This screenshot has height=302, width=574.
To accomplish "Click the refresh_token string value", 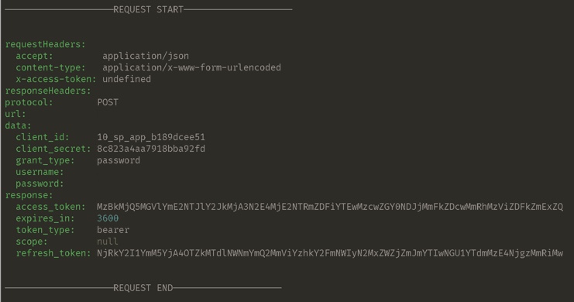I will click(x=330, y=253).
